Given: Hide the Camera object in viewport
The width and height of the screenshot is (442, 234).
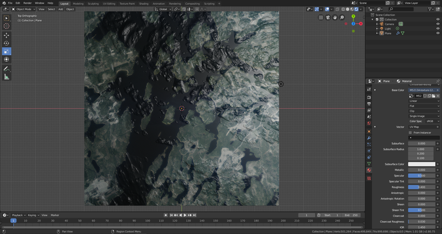Looking at the screenshot, I should 438,24.
